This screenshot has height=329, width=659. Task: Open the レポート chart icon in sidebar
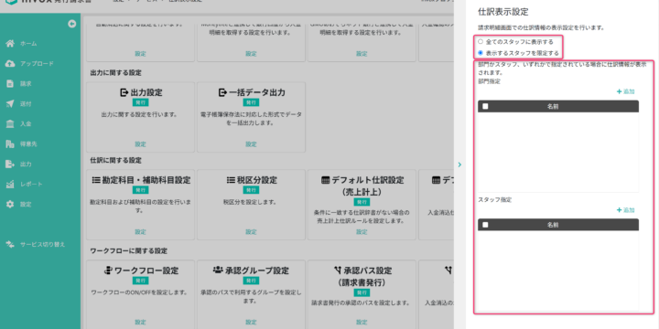click(10, 185)
